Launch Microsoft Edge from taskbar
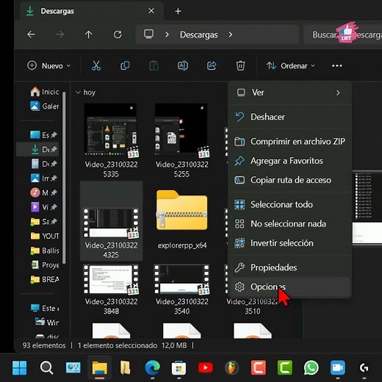Screen dimensions: 382x382 (x=152, y=367)
